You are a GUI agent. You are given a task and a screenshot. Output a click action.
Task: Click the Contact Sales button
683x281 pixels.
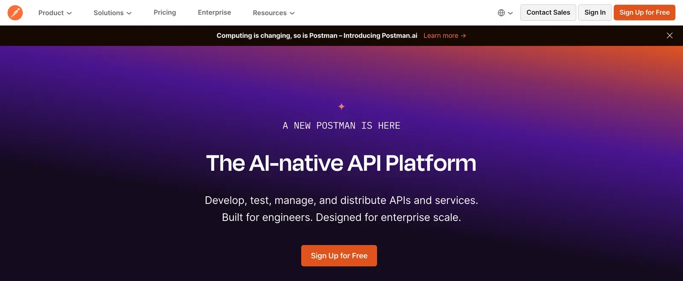pos(548,12)
